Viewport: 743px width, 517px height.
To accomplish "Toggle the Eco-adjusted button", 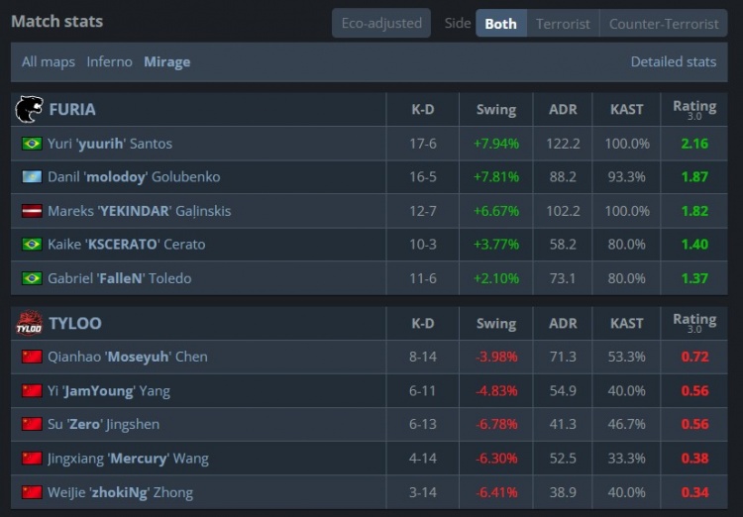I will coord(381,23).
